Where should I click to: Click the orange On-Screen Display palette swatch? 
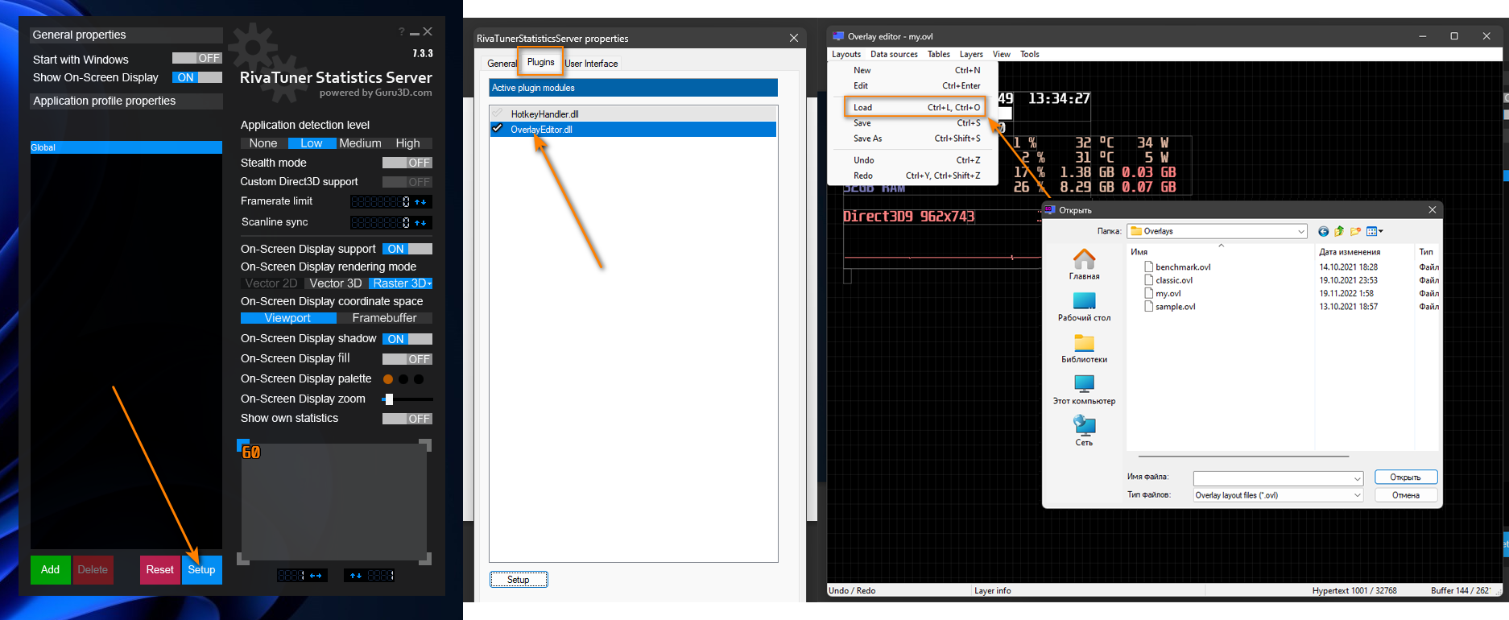coord(388,379)
